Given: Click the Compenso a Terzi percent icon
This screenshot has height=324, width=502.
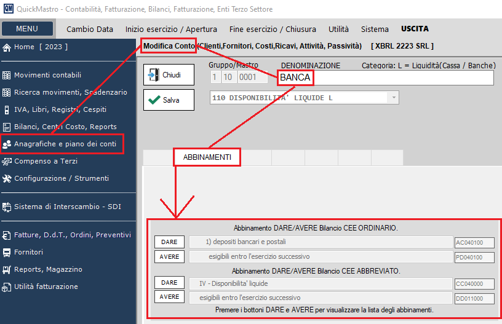Looking at the screenshot, I should coord(7,162).
